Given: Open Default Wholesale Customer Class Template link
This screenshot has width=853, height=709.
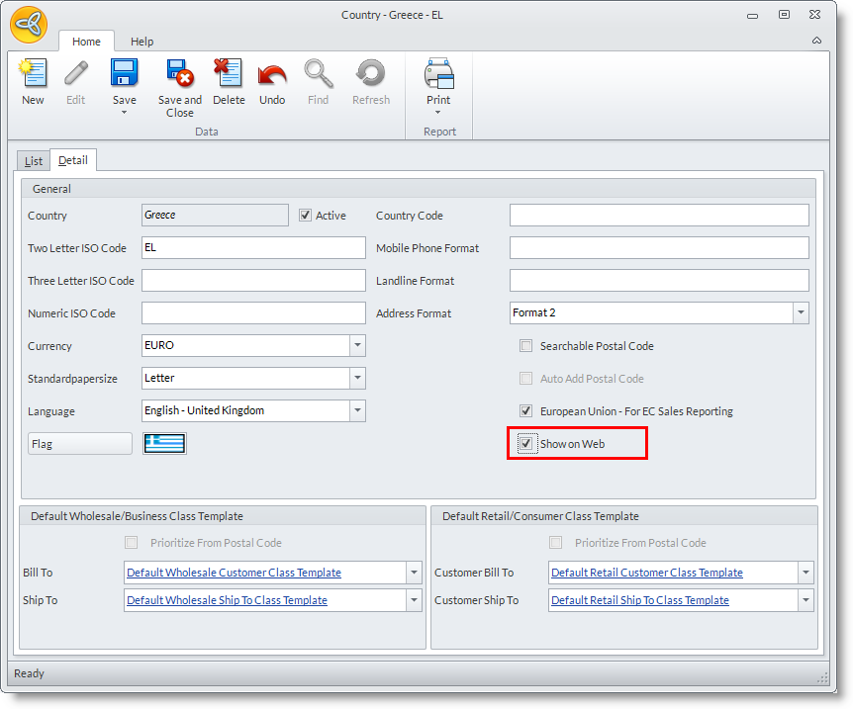Looking at the screenshot, I should (x=234, y=573).
